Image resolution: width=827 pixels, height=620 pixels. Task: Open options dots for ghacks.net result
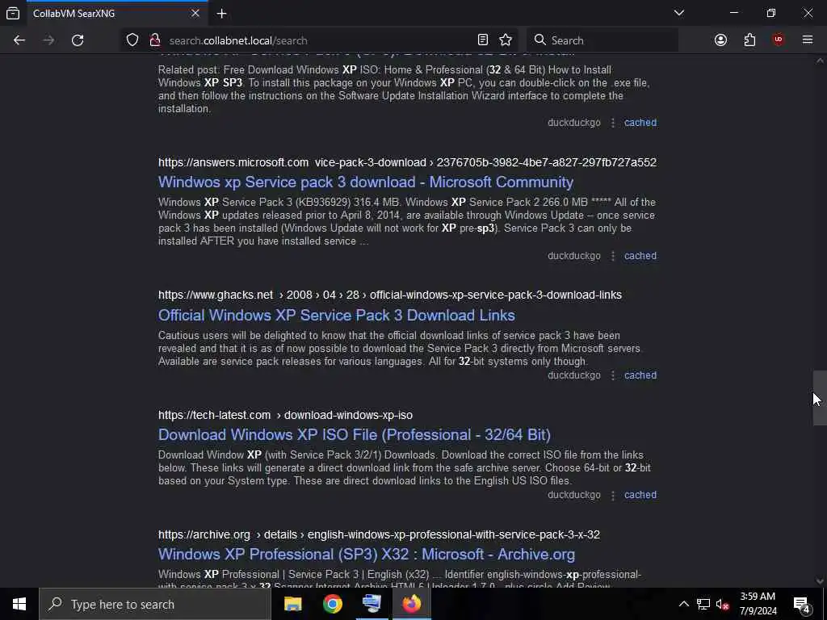click(x=613, y=375)
